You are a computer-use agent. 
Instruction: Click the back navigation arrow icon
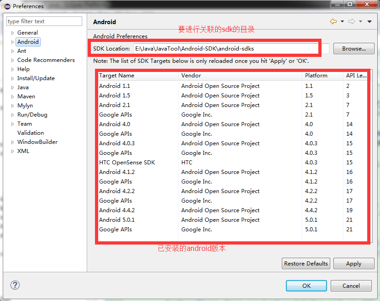[x=333, y=21]
